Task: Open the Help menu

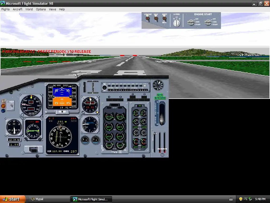Action: click(x=62, y=9)
